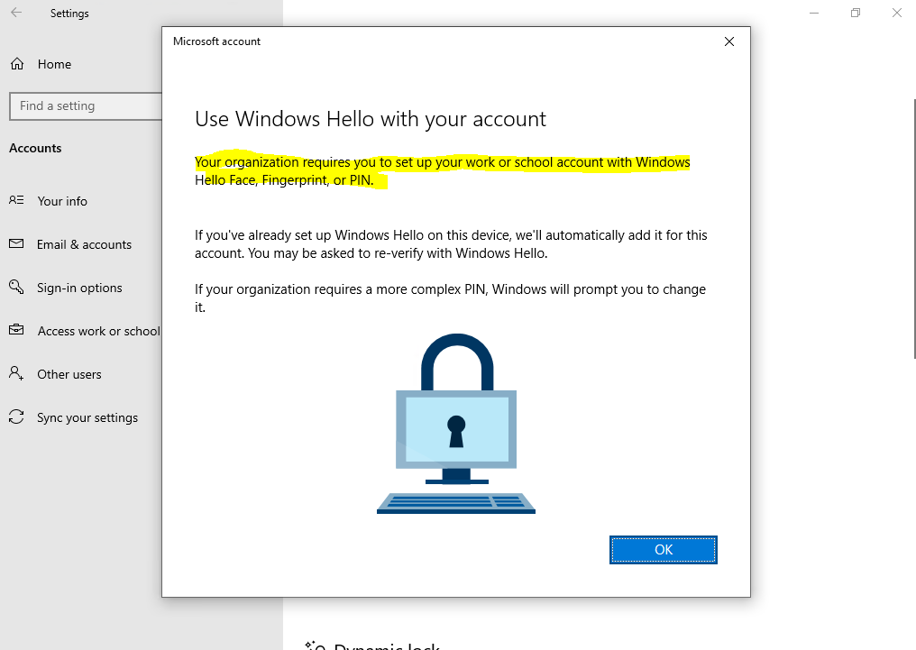Open Email & accounts page
Screen dimensions: 916x650
tap(84, 244)
